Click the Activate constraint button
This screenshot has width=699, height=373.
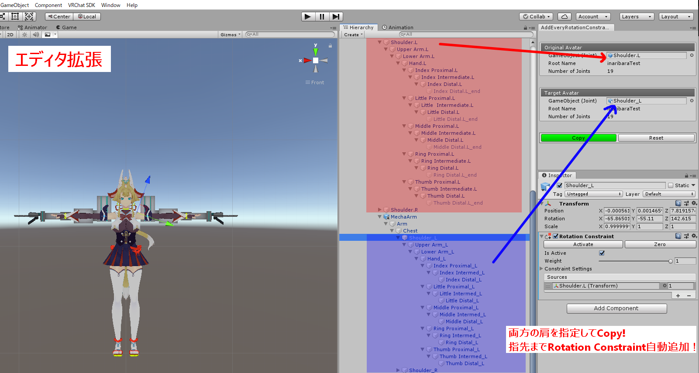click(x=583, y=244)
